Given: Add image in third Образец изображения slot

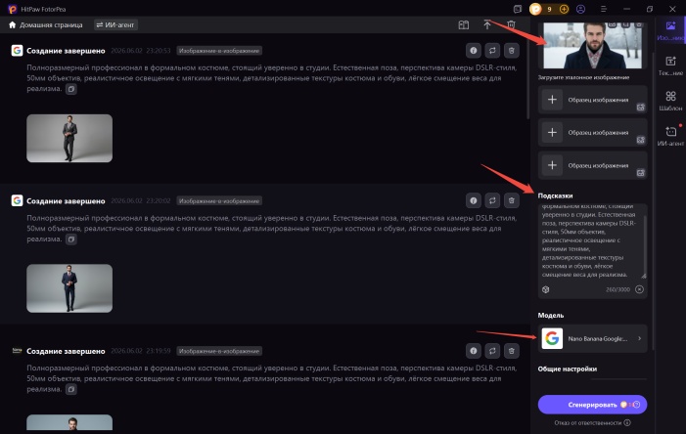Looking at the screenshot, I should [552, 165].
